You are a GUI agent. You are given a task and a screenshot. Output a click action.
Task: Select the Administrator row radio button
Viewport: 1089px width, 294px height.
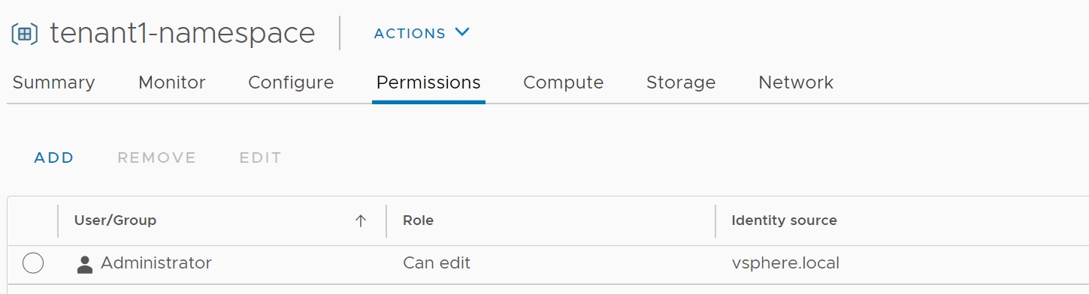33,263
